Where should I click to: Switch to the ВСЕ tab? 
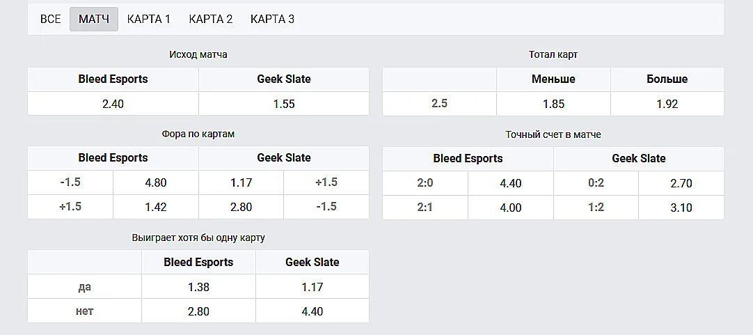pyautogui.click(x=50, y=20)
